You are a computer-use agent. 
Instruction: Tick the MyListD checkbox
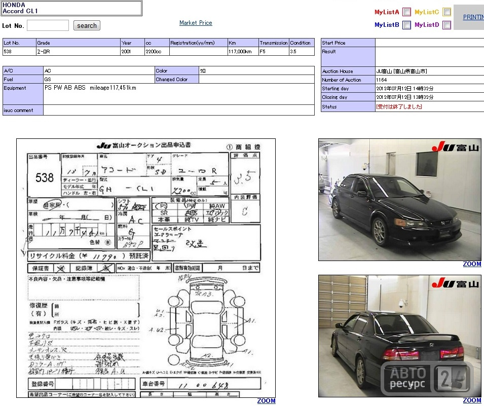(x=446, y=25)
